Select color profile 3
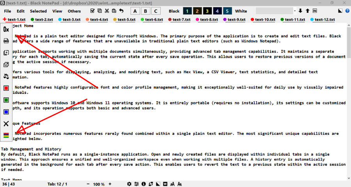351x187 pixels. (207, 11)
